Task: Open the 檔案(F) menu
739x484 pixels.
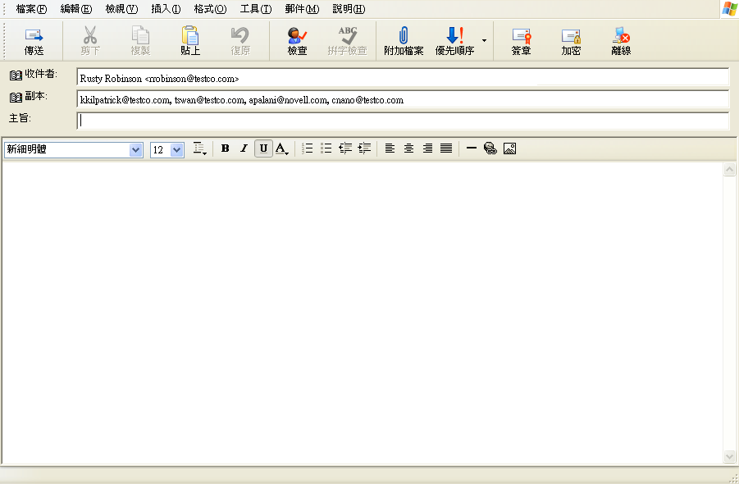Action: click(31, 9)
